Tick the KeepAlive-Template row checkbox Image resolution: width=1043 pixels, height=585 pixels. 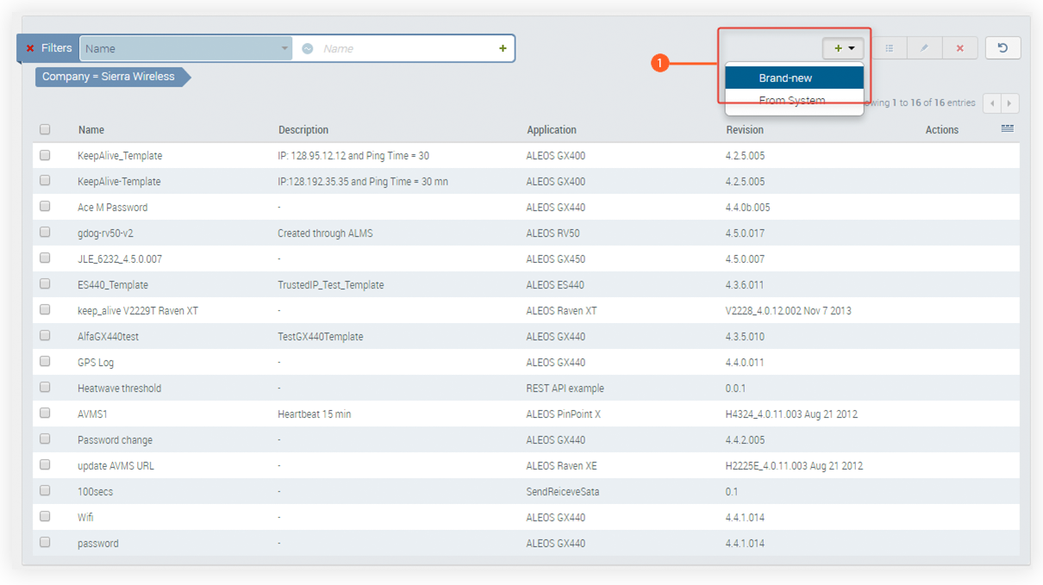pyautogui.click(x=45, y=181)
